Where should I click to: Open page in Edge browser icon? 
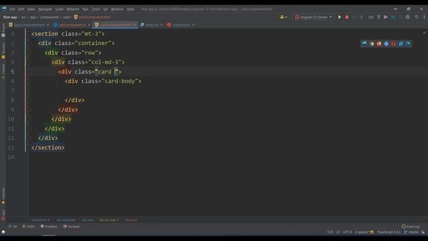(408, 44)
